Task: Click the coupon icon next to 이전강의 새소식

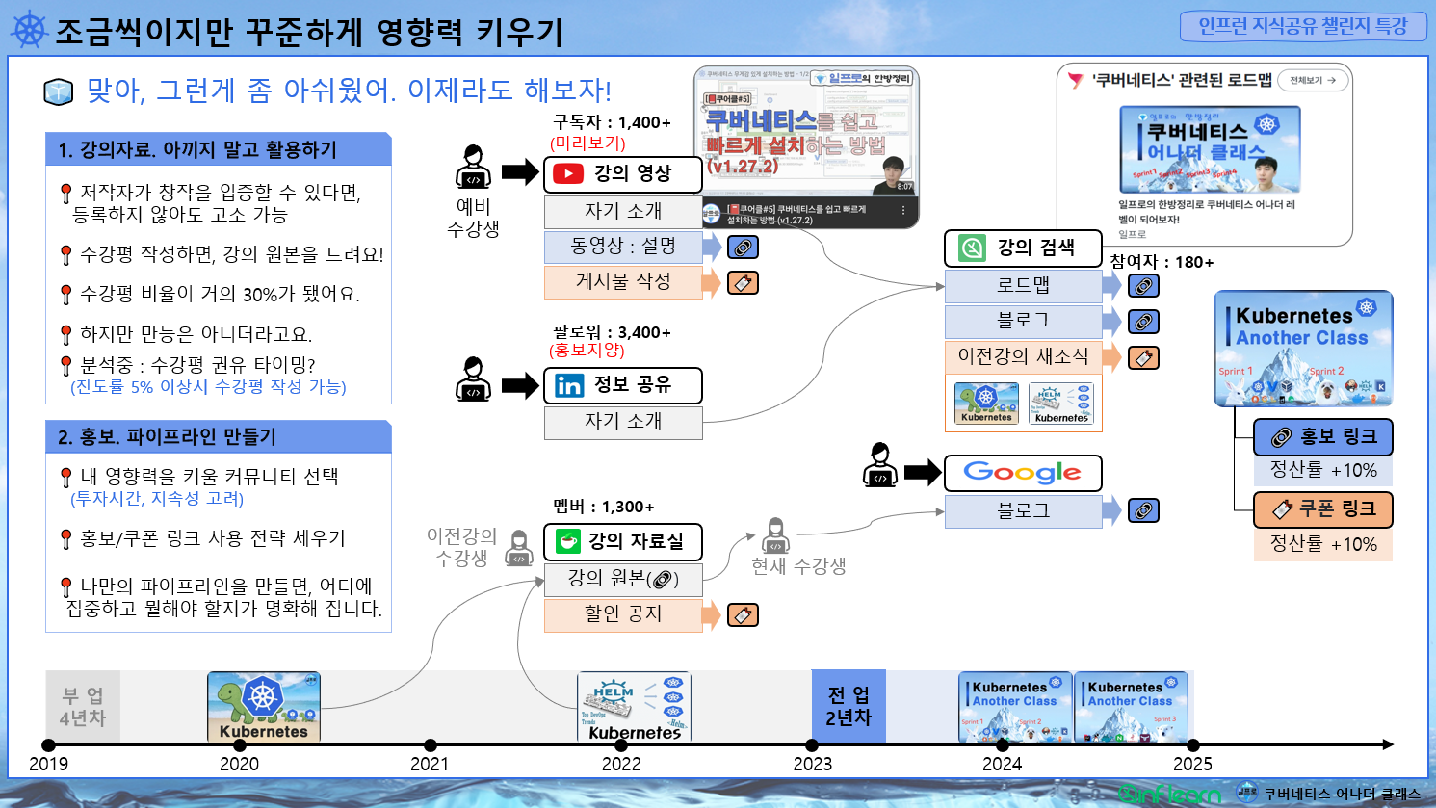Action: 1143,357
